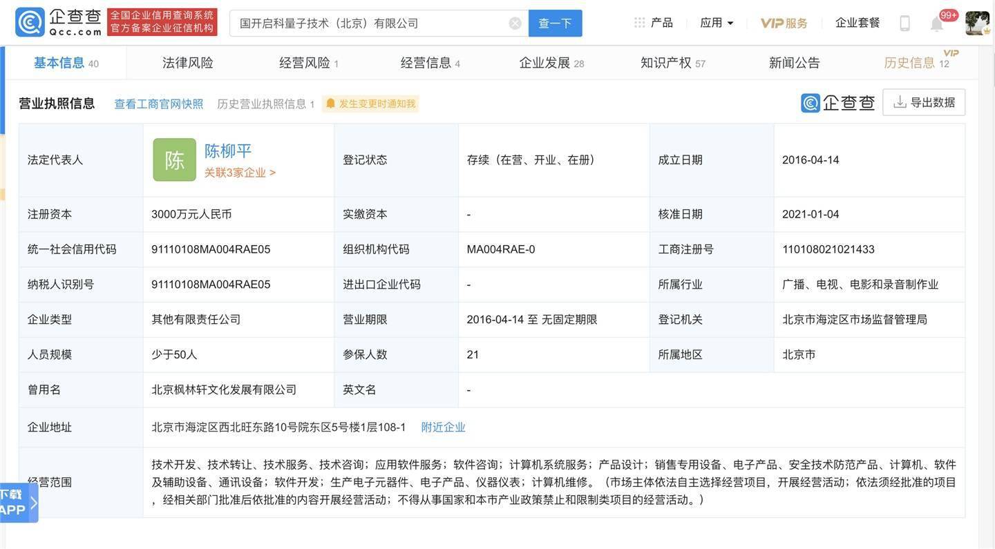995x549 pixels.
Task: Select former name 北京枫林轩文化发展有限公司
Action: 224,389
